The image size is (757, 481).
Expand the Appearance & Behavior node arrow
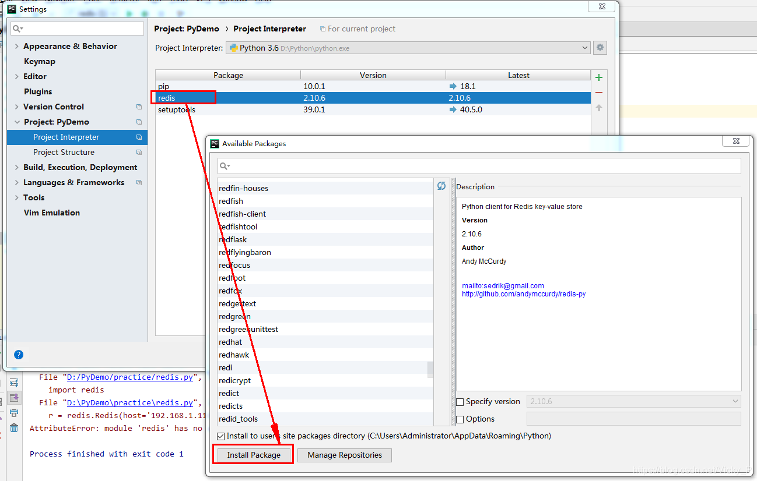16,46
